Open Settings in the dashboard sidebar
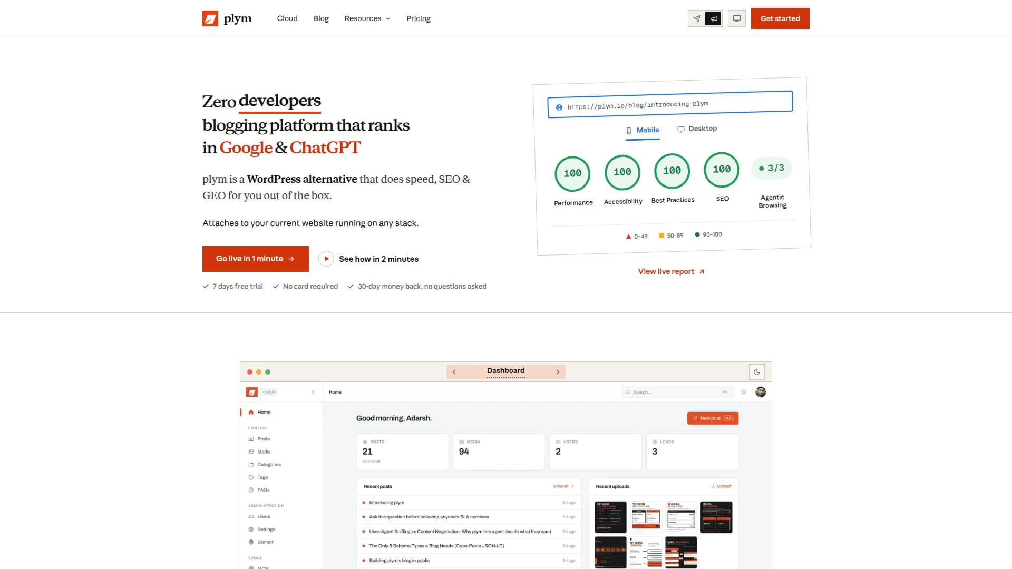This screenshot has height=569, width=1012. click(262, 529)
